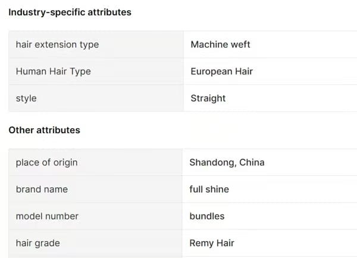Select the "place of origin" label
This screenshot has height=258, width=357.
pyautogui.click(x=46, y=162)
